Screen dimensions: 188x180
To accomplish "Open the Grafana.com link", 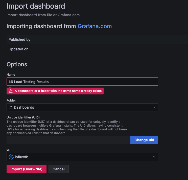I will point(95,26).
